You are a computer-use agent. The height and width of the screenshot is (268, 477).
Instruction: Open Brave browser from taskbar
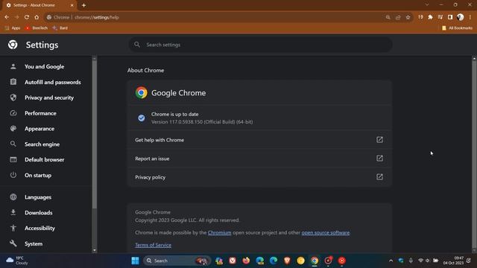287,261
